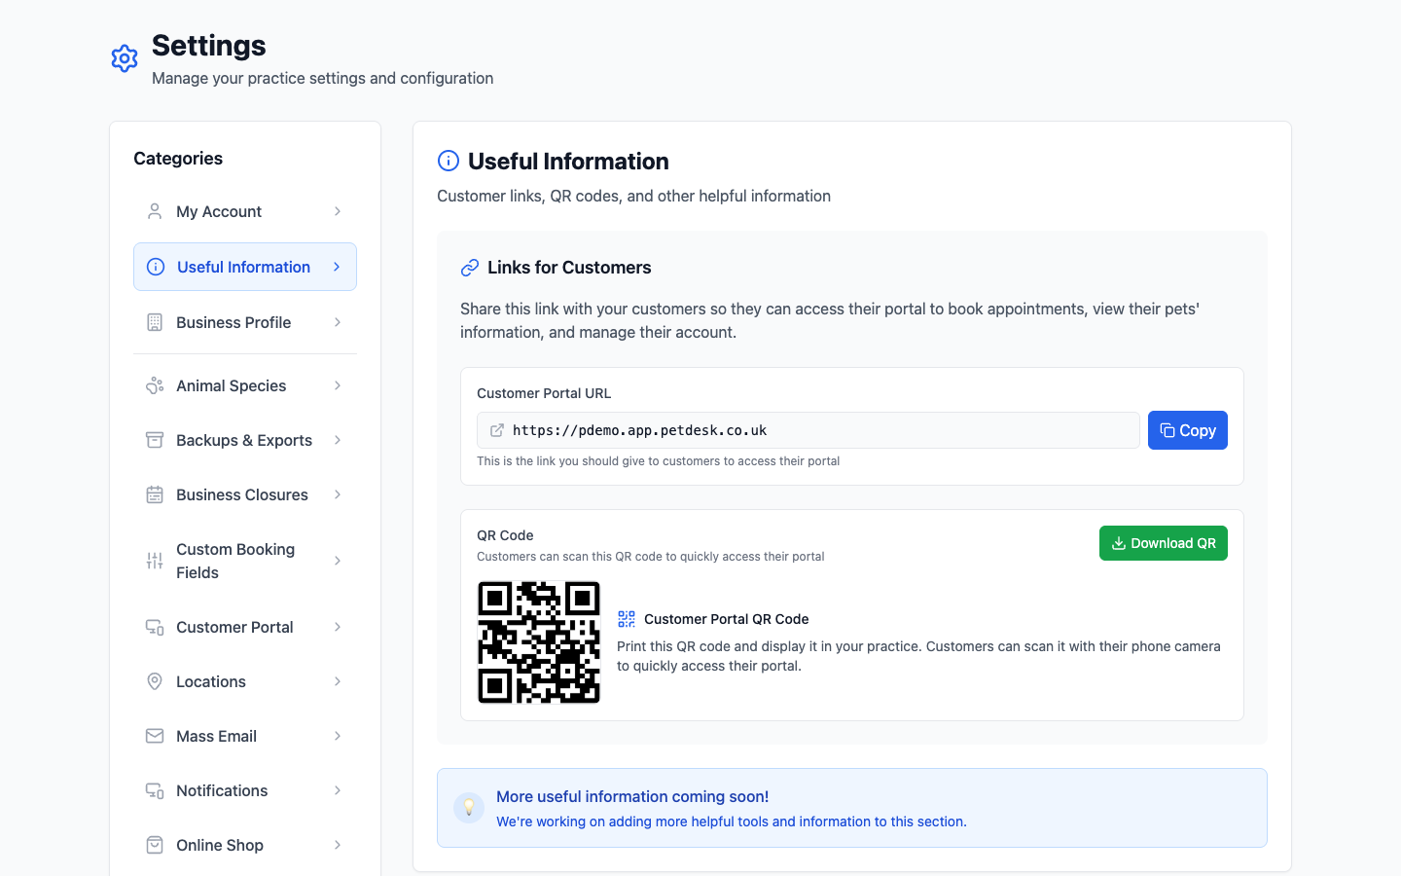Copy the customer portal URL
This screenshot has height=876, width=1401.
pyautogui.click(x=1188, y=430)
